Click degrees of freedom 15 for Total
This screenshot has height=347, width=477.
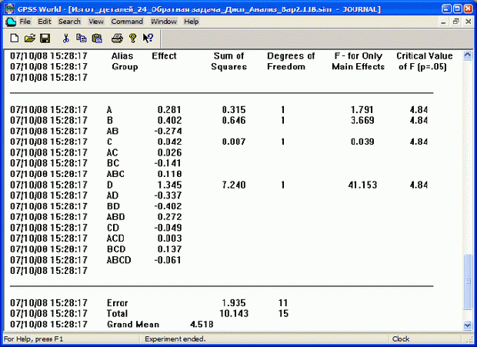point(283,314)
